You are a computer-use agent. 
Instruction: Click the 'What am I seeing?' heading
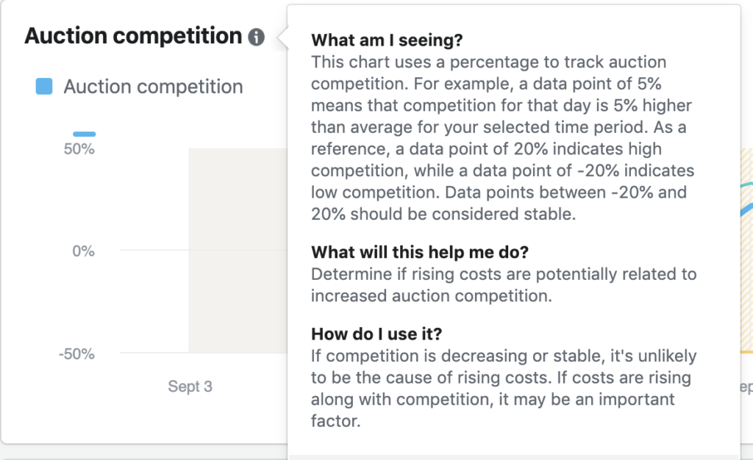point(388,40)
